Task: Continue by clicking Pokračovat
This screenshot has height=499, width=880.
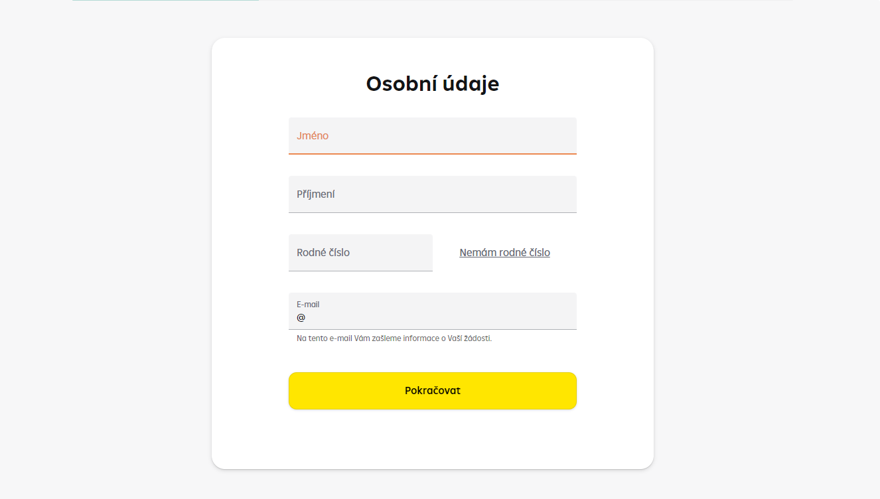Action: (x=432, y=391)
